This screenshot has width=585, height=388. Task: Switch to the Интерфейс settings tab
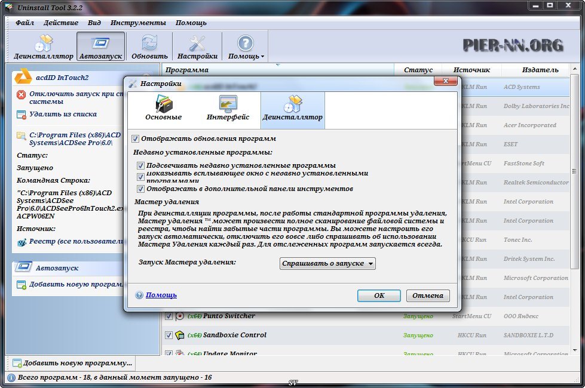228,110
